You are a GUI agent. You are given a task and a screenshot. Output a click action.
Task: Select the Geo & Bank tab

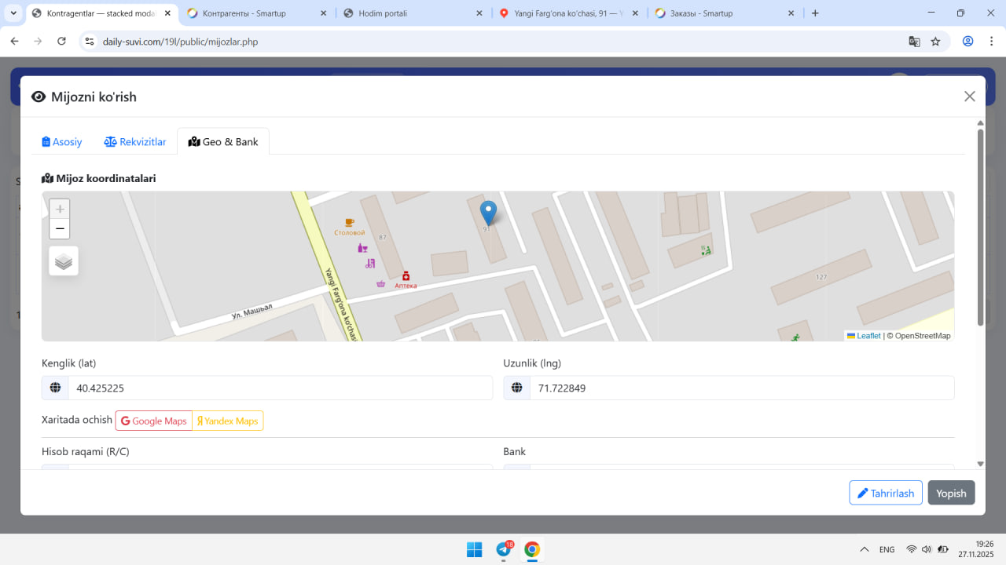(223, 142)
